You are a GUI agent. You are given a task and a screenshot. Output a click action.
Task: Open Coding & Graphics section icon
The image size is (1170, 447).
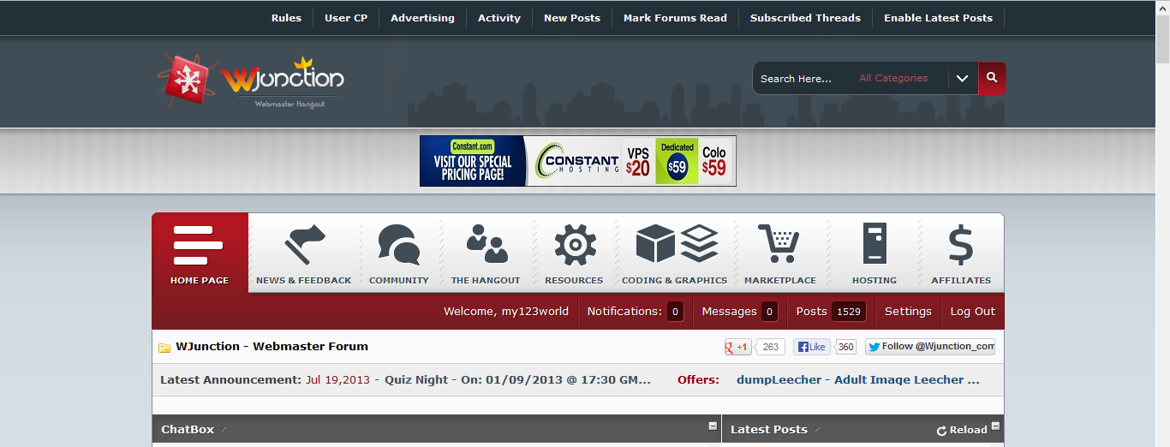[x=675, y=246]
